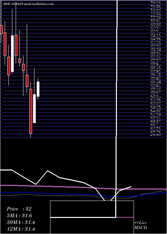167x234 pixels.
Task: Click the rightmost white candlestick
Action: pyautogui.click(x=38, y=89)
